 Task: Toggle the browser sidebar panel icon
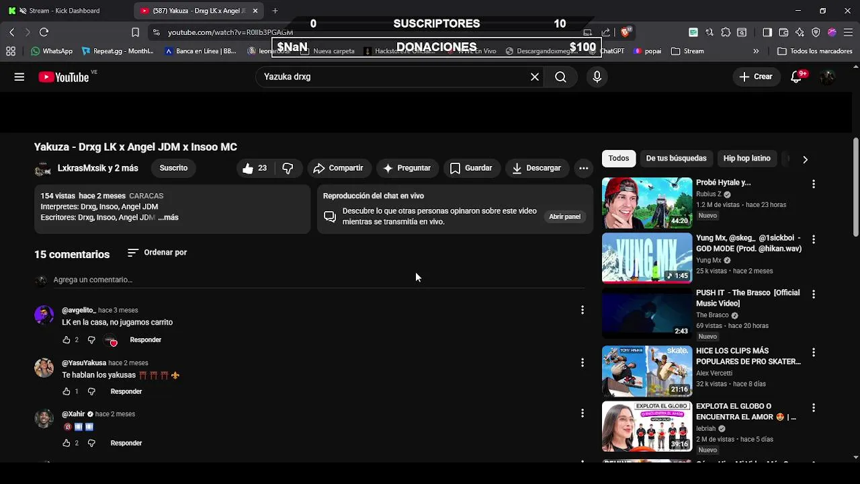(x=767, y=32)
